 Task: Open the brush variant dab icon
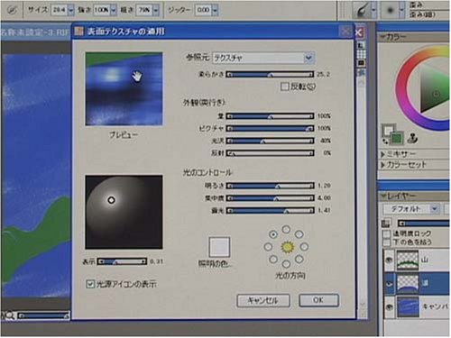(x=391, y=11)
